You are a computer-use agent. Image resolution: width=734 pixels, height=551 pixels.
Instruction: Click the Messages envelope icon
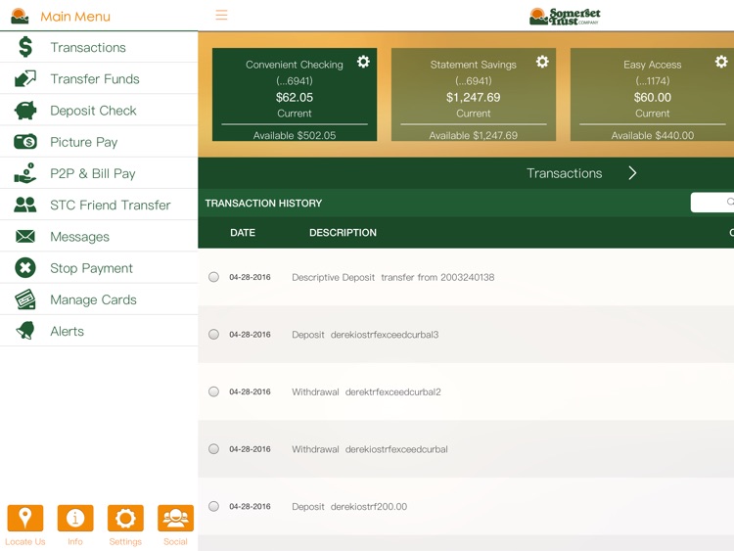click(x=25, y=237)
